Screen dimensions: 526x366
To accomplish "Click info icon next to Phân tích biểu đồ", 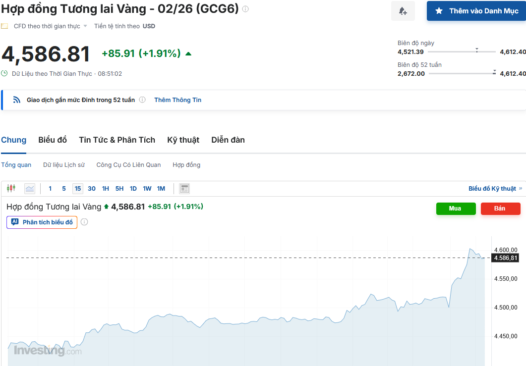I will [x=84, y=222].
